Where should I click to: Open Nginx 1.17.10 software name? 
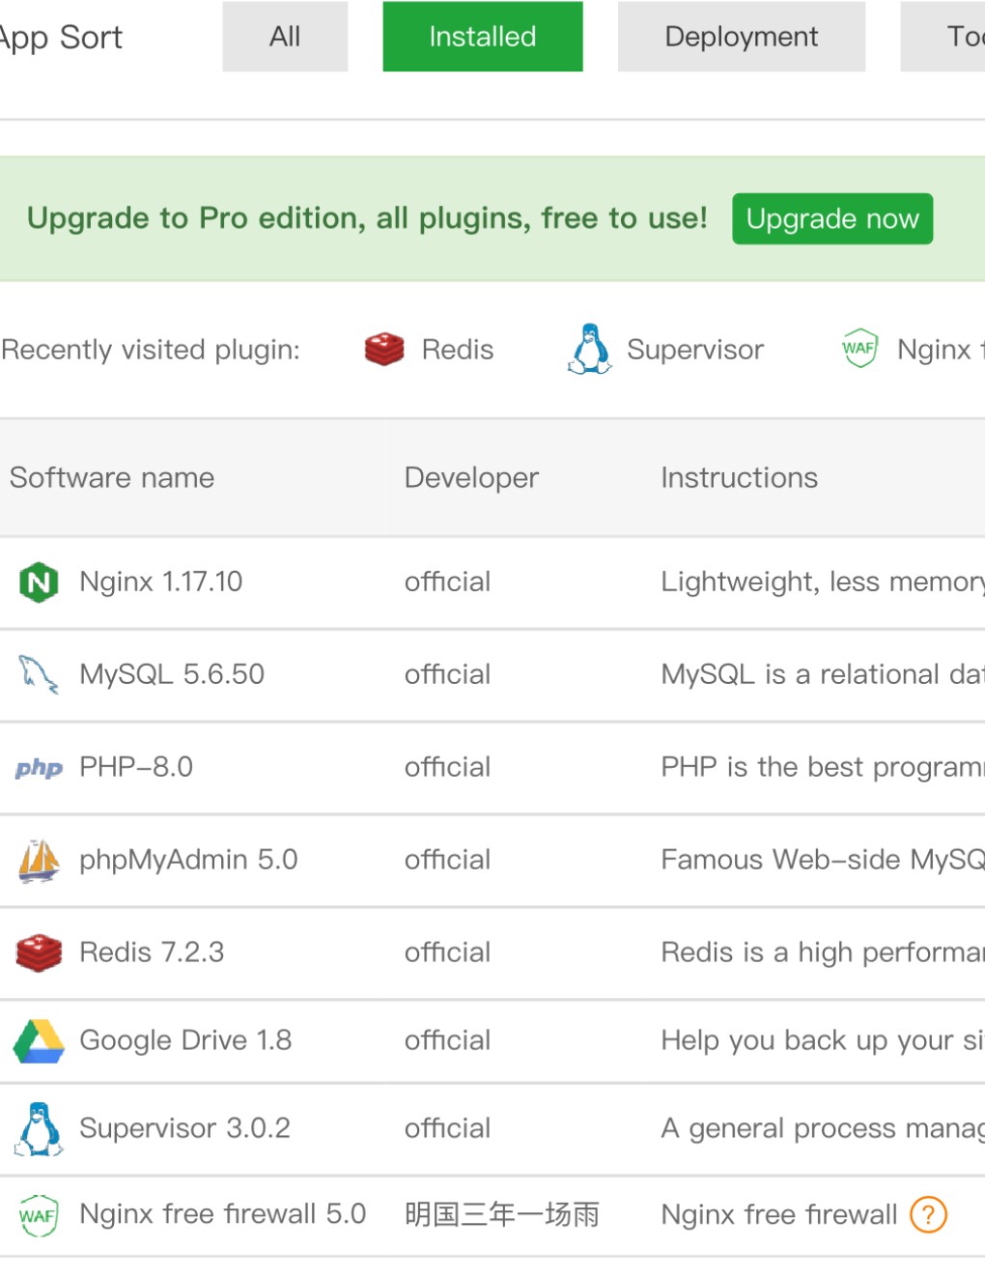point(160,582)
